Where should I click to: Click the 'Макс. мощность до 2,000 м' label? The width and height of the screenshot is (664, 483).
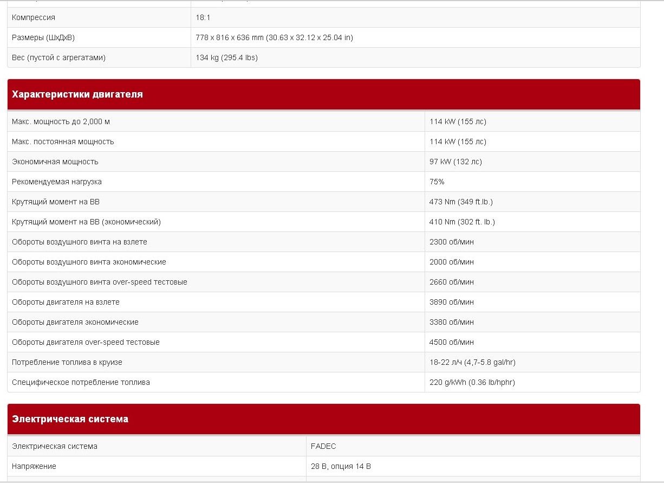(x=61, y=121)
